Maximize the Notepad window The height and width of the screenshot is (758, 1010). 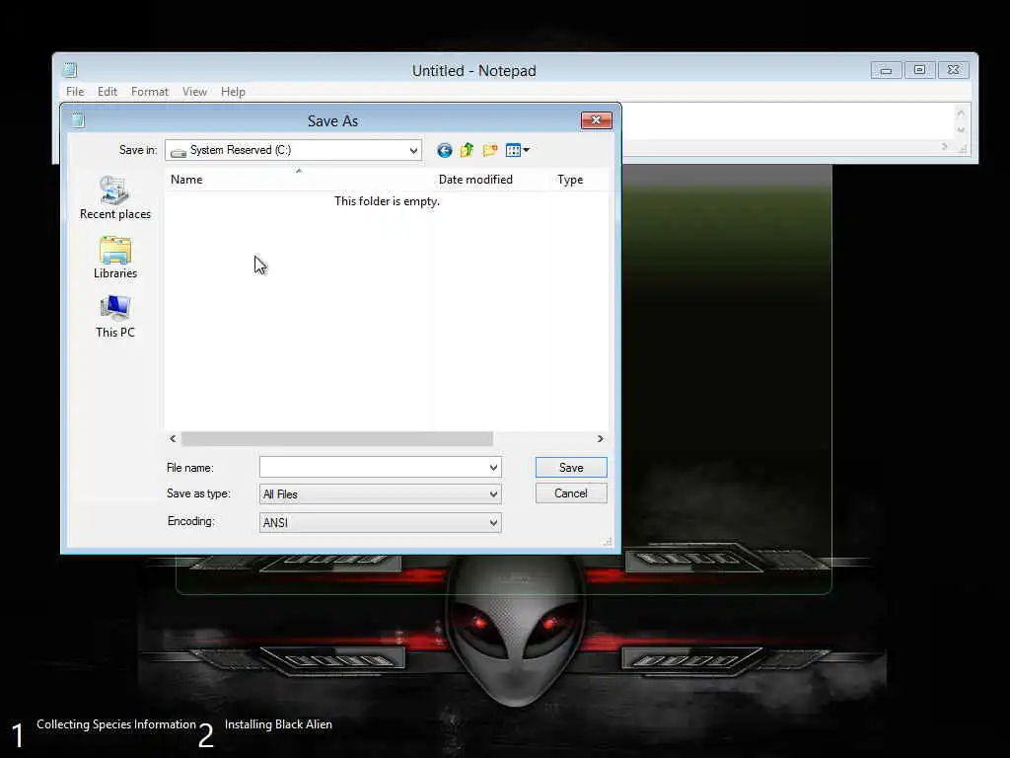point(920,70)
